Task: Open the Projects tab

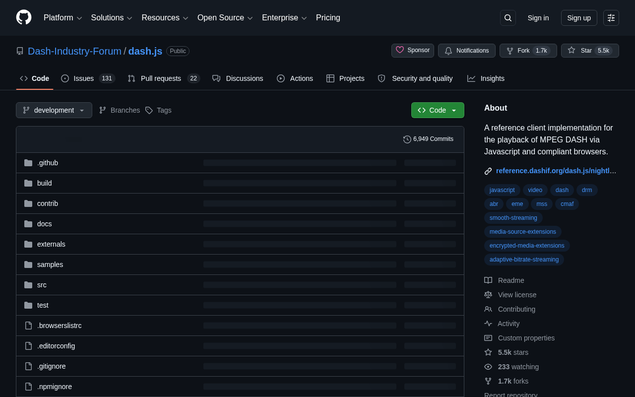Action: click(x=345, y=78)
